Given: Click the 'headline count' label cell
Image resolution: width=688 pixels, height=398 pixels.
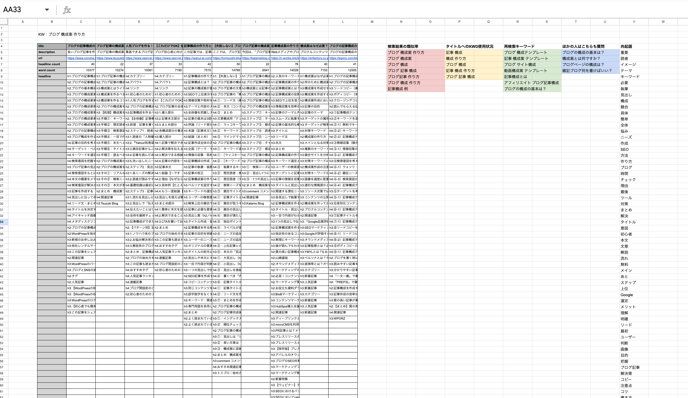Looking at the screenshot, I should 52,64.
